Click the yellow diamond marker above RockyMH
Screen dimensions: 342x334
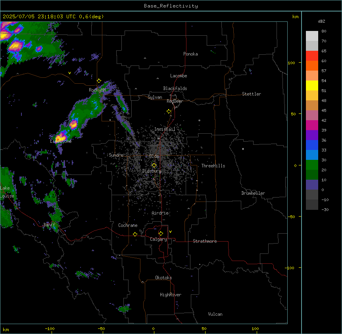tap(99, 81)
